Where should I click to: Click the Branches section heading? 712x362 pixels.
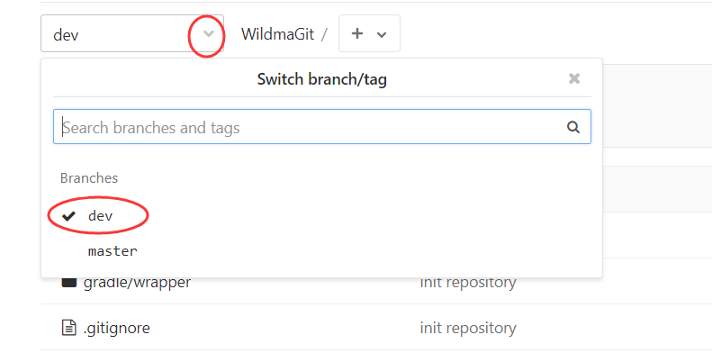(89, 177)
